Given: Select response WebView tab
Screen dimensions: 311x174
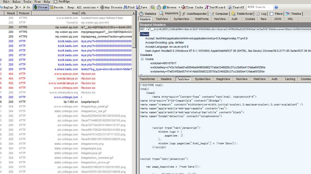Looking at the screenshot, I should coord(259,79).
